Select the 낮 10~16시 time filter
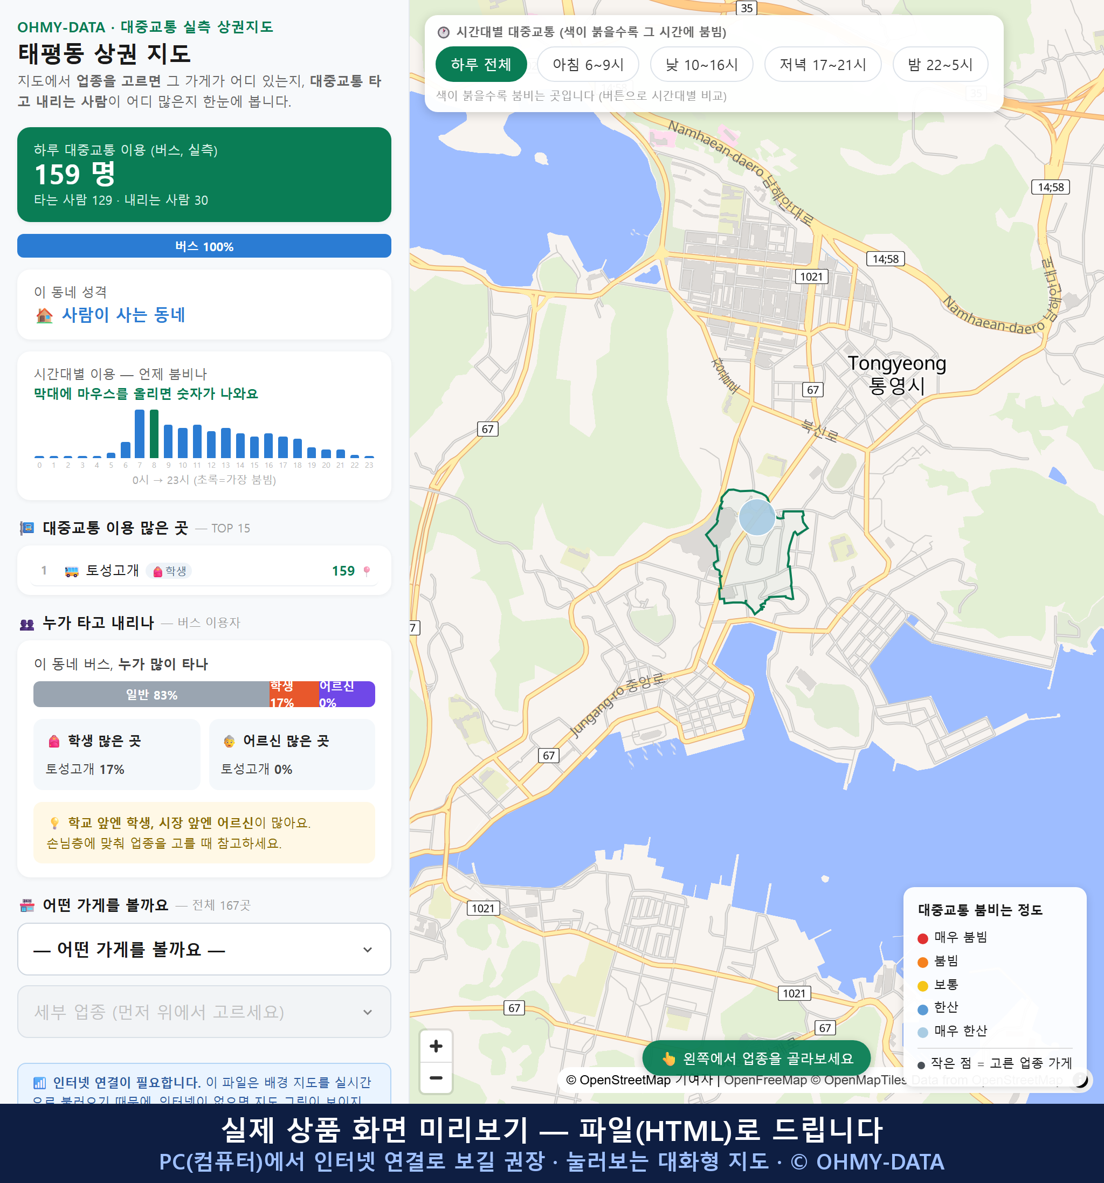The width and height of the screenshot is (1104, 1183). 702,64
